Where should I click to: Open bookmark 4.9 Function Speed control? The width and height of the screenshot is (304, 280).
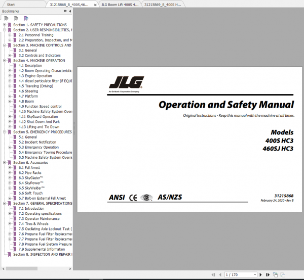[x=40, y=107]
